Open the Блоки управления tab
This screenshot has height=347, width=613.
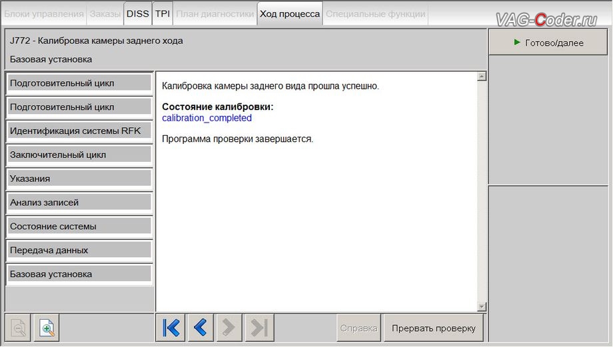(44, 14)
